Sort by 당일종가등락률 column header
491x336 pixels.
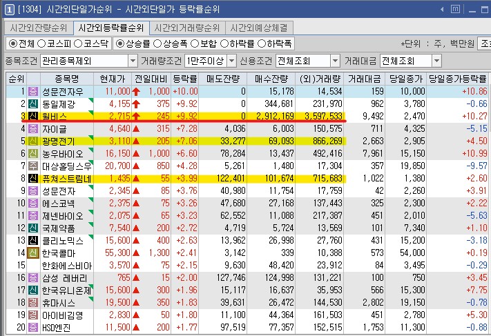pos(457,79)
